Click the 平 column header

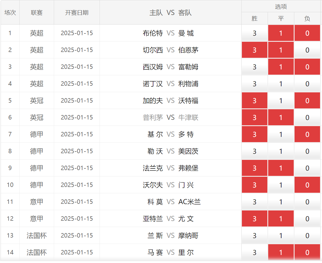(281, 19)
